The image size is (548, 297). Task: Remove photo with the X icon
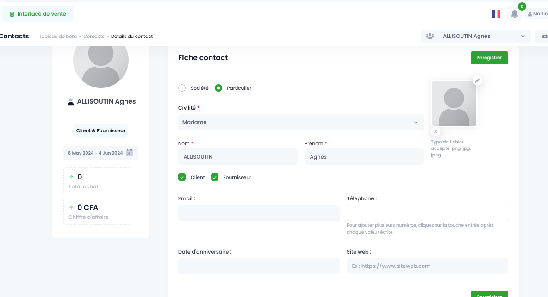pos(436,131)
